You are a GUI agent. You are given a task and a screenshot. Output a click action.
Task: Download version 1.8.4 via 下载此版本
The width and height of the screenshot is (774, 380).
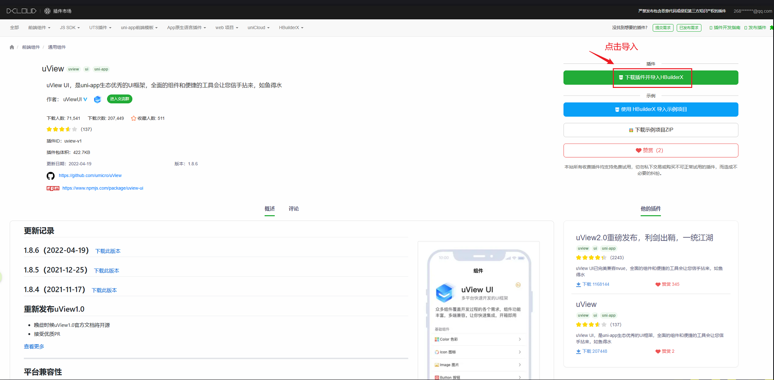104,290
